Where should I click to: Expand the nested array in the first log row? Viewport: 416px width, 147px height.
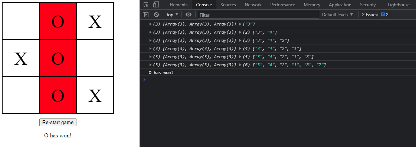(x=150, y=24)
